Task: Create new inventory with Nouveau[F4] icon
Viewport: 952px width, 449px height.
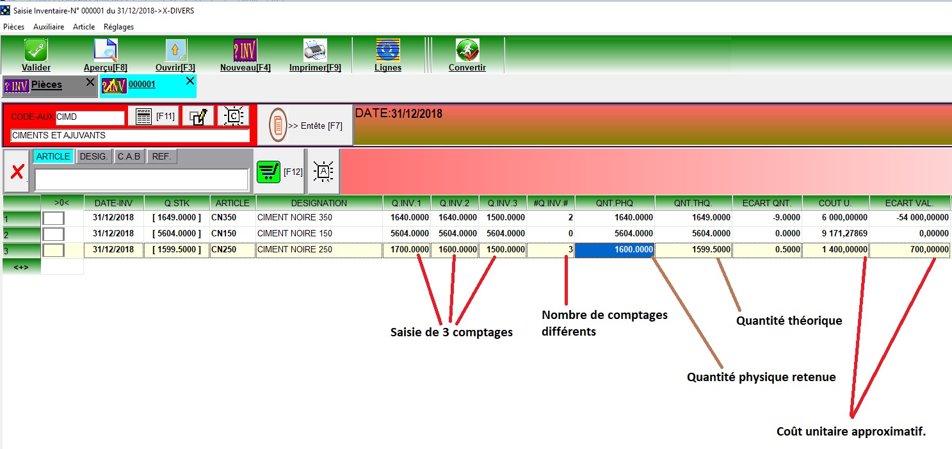Action: [x=245, y=51]
